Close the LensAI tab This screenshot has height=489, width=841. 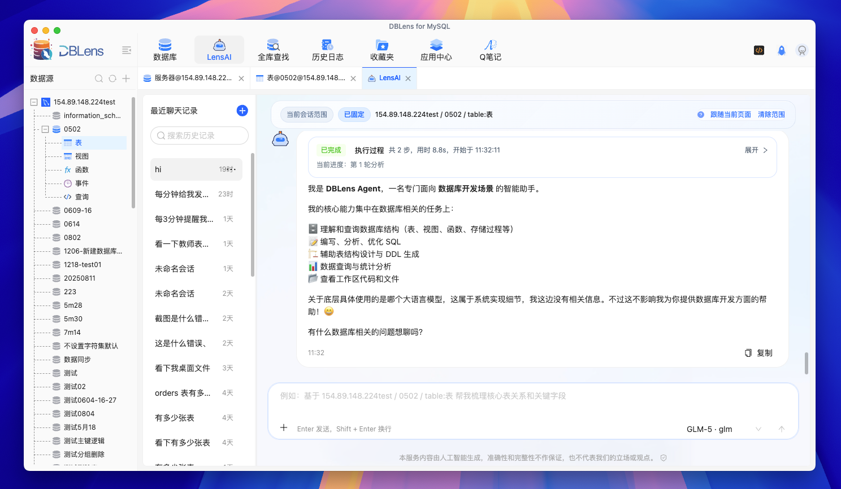(408, 78)
